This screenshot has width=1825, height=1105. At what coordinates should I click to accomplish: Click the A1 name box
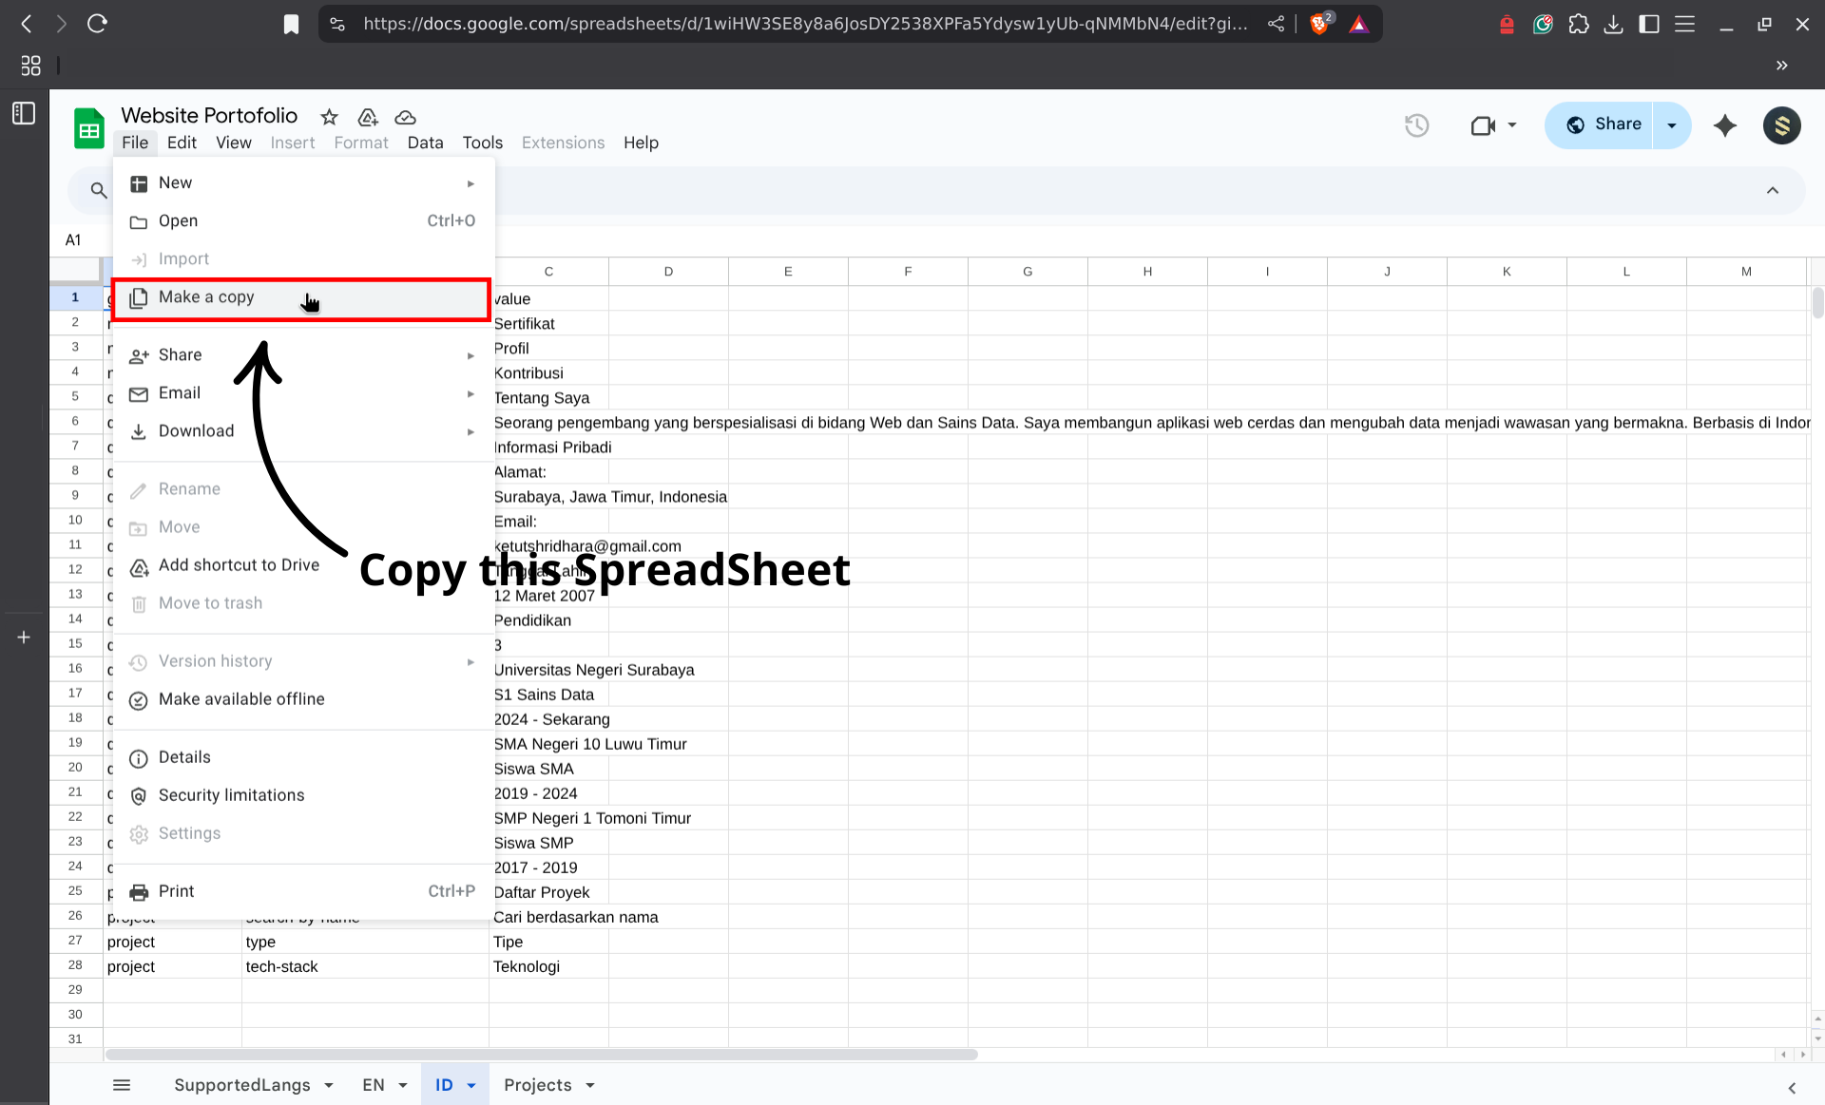pyautogui.click(x=74, y=240)
